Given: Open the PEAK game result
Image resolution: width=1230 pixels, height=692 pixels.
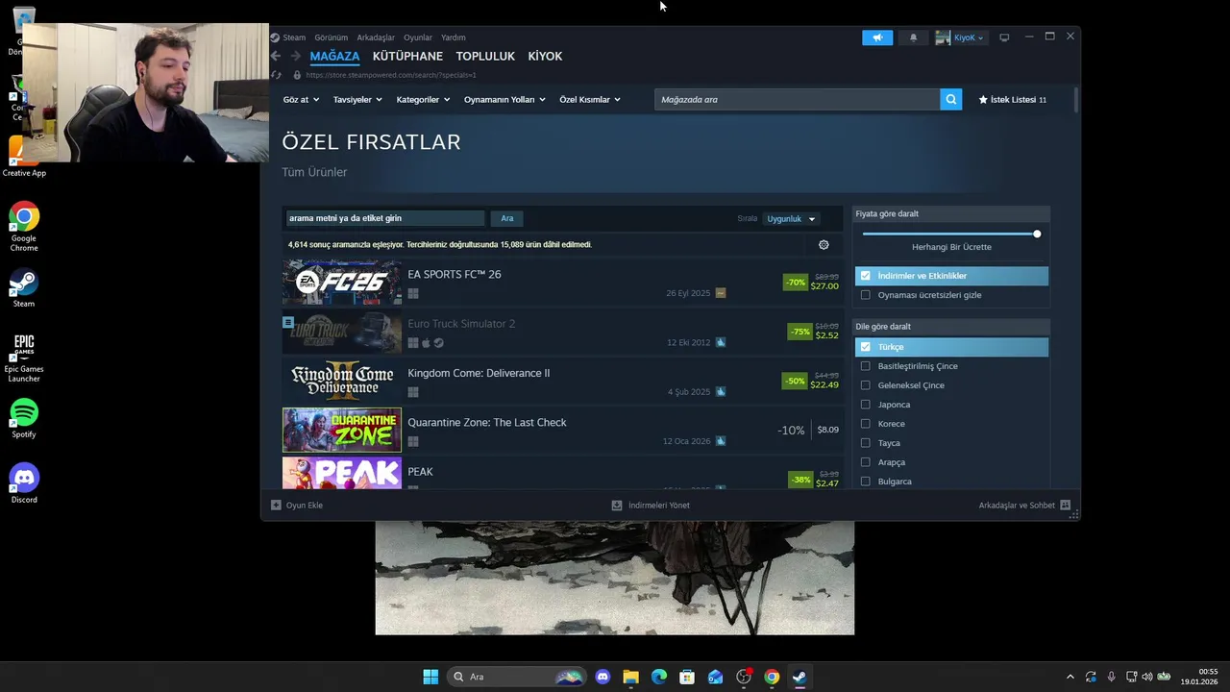Looking at the screenshot, I should point(562,473).
